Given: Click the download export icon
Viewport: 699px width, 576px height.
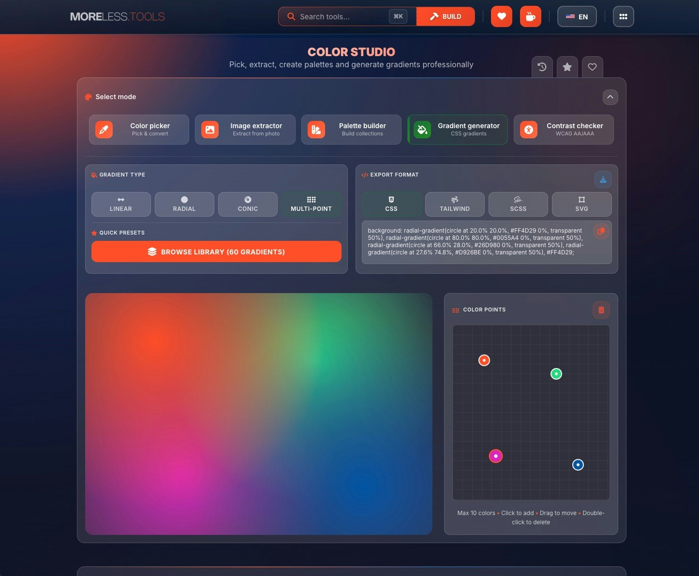Looking at the screenshot, I should point(603,179).
